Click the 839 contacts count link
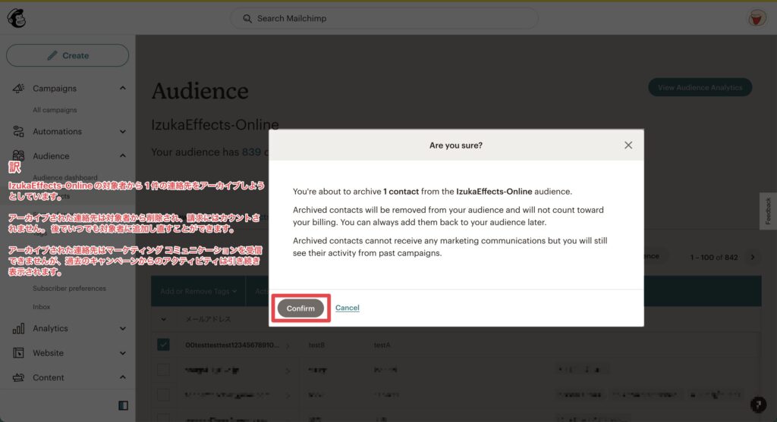Viewport: 777px width, 422px height. coord(251,152)
